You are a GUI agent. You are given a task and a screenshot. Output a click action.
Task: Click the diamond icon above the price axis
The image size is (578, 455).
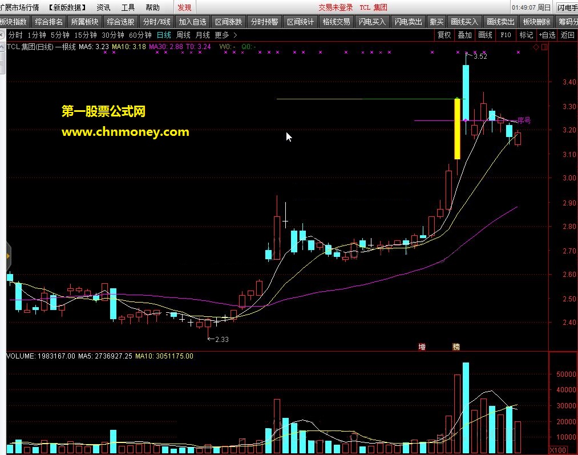[536, 47]
